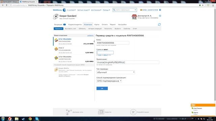This screenshot has height=121, width=216.
Task: Open the 'Входящие' tab
Action: pos(60,25)
